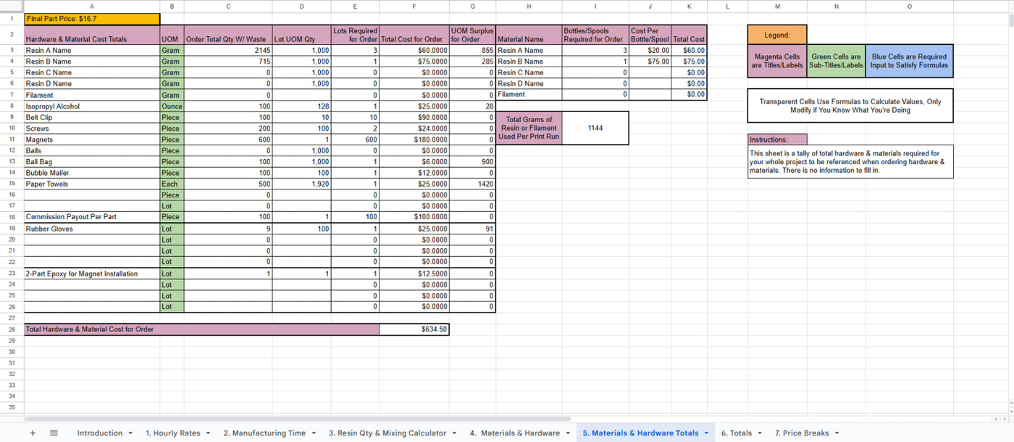Image resolution: width=1014 pixels, height=442 pixels.
Task: Select the cell showing 1144 total grams
Action: [x=595, y=128]
